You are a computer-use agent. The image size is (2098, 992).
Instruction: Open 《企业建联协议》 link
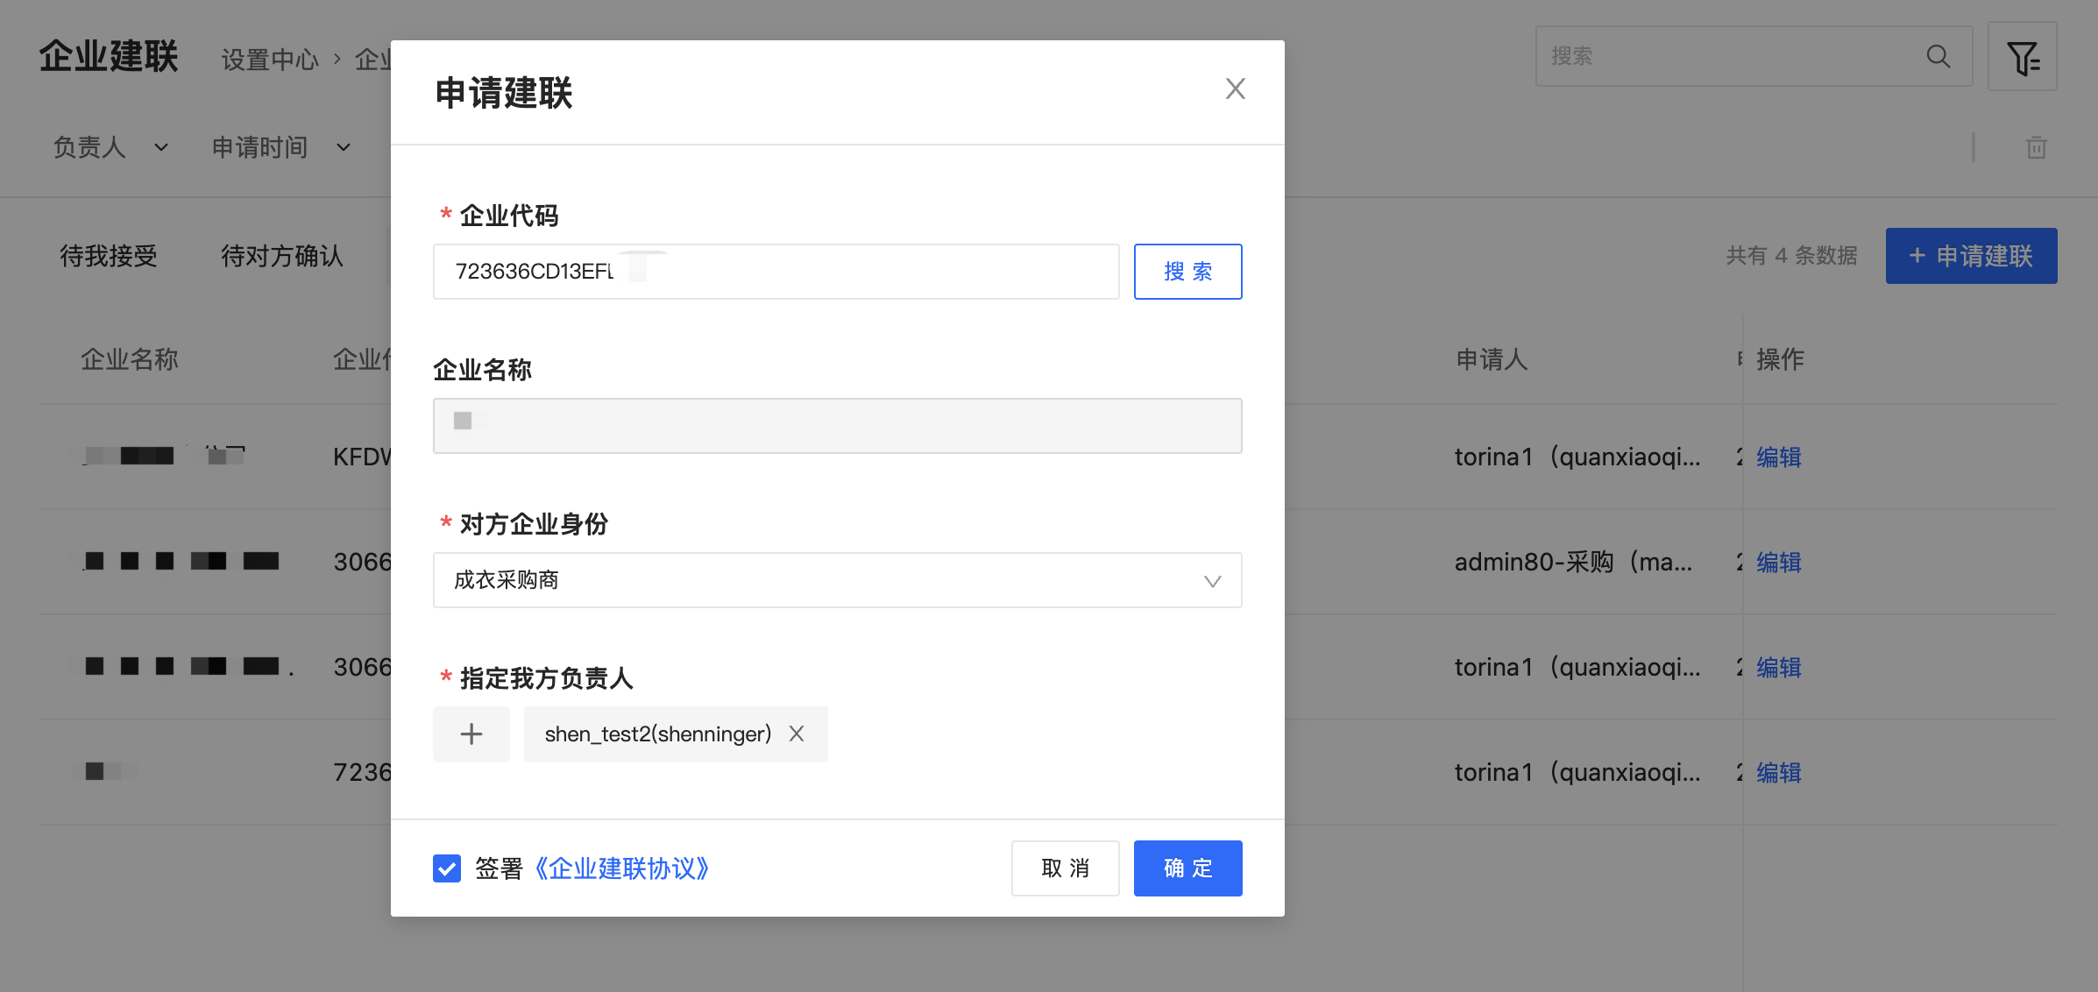pyautogui.click(x=621, y=868)
